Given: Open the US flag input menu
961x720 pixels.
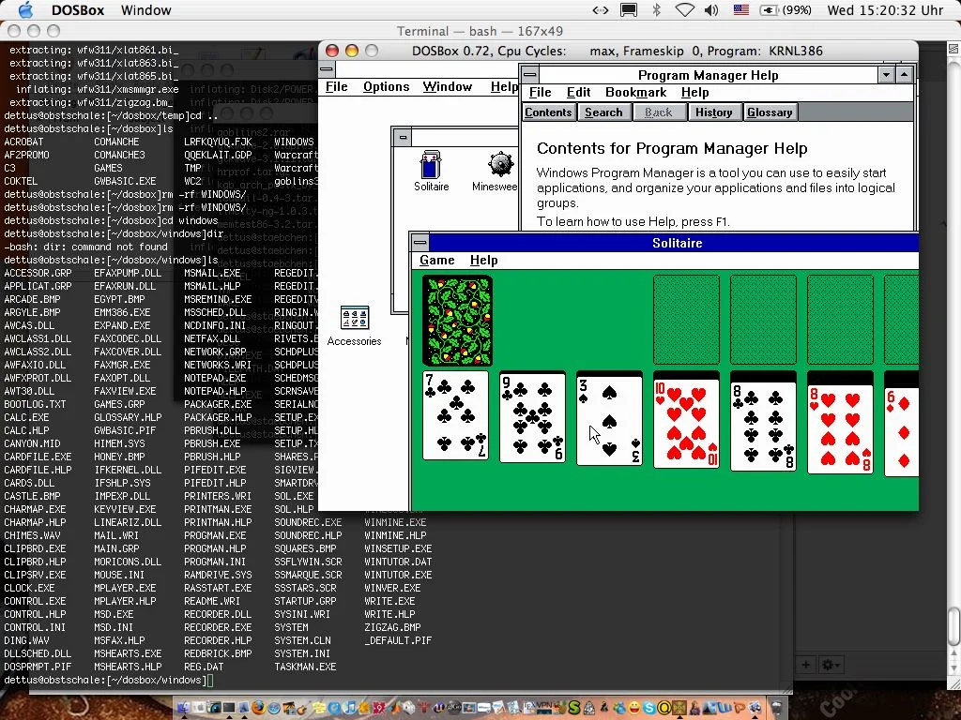Looking at the screenshot, I should tap(741, 9).
